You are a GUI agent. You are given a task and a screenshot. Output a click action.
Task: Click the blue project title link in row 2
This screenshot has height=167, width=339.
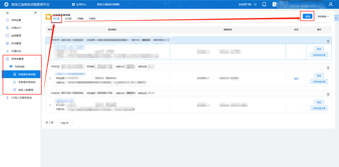(x=71, y=73)
